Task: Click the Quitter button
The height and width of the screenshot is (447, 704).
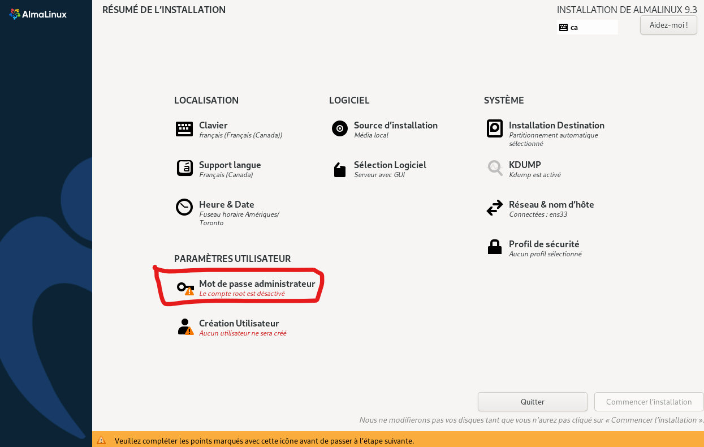Action: [x=532, y=402]
